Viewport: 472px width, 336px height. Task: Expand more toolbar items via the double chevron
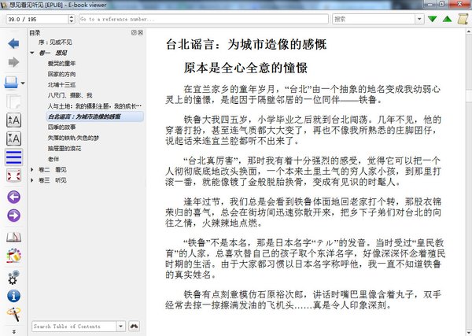point(14,332)
